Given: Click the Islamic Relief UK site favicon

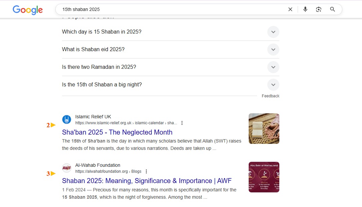Looking at the screenshot, I should point(67,120).
